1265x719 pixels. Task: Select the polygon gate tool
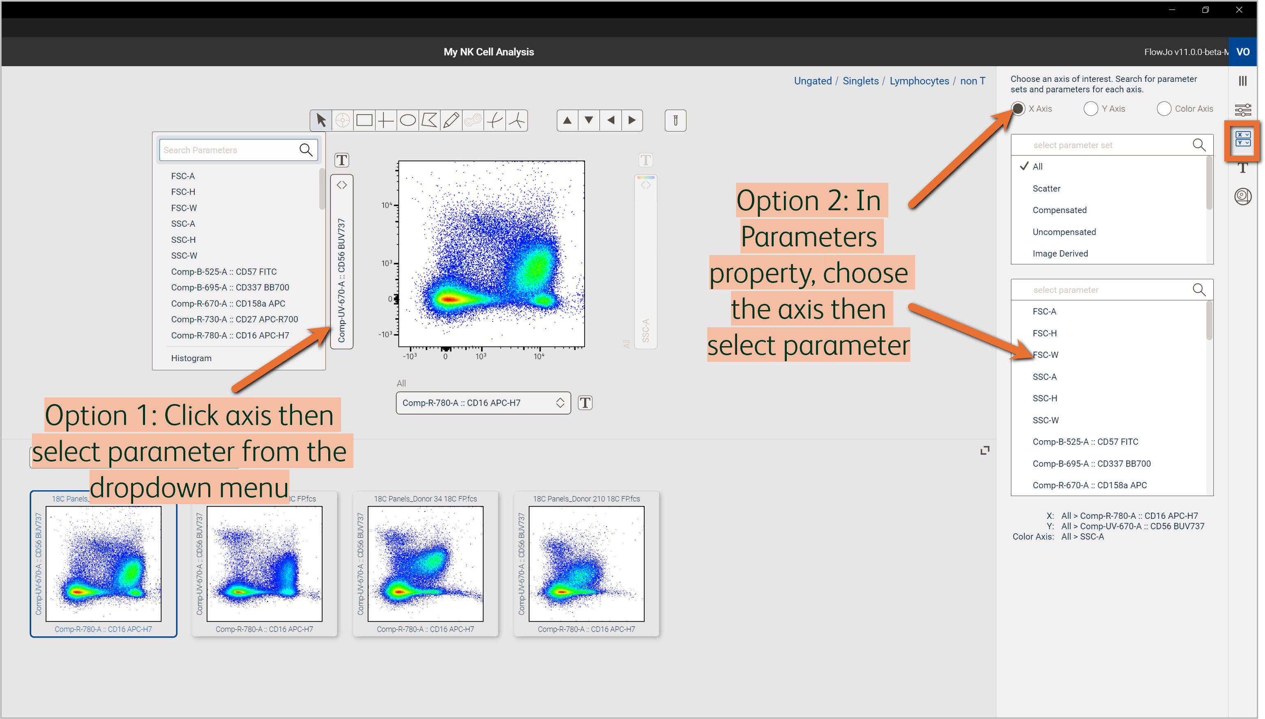(x=429, y=120)
